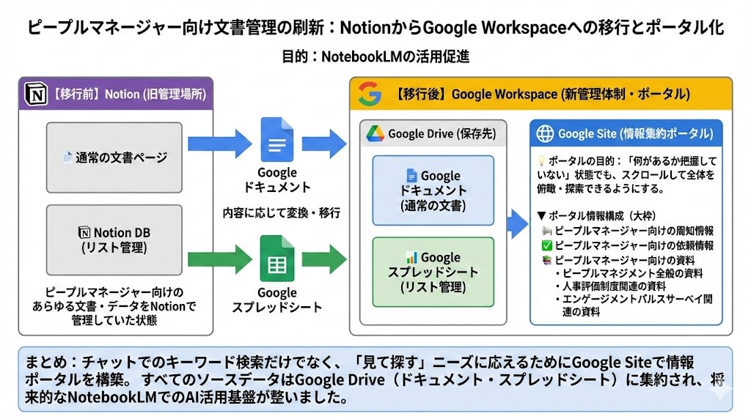
Task: Click the globe icon beside Google Site
Action: (545, 133)
